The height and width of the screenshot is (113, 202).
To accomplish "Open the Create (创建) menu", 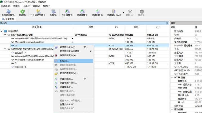I will (17, 6).
